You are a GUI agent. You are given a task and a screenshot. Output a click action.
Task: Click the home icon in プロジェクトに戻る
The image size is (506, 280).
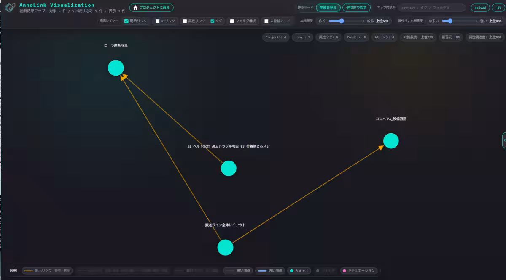135,8
